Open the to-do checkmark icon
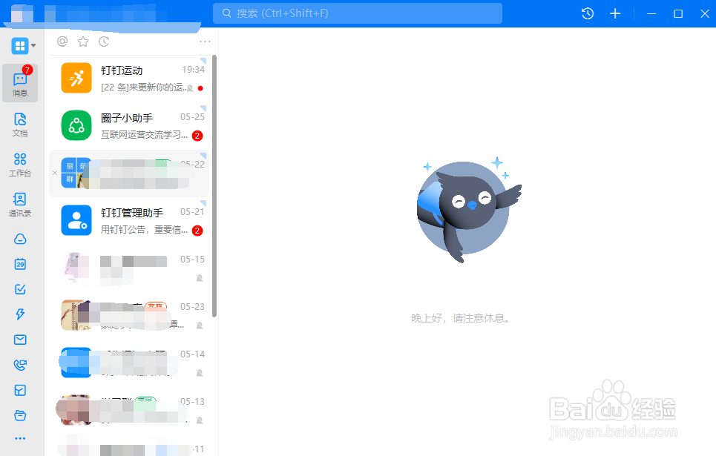Viewport: 716px width, 456px height. click(x=20, y=289)
